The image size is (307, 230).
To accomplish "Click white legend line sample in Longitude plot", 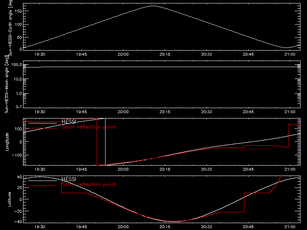I will tap(43, 123).
